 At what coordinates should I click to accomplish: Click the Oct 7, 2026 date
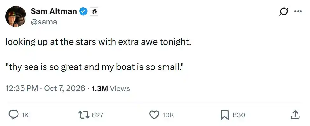(x=65, y=88)
